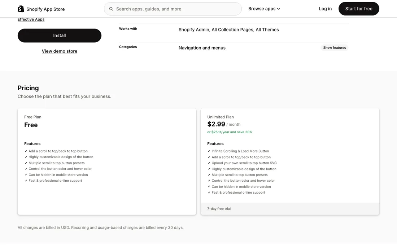
Task: Click the $2.99 price text
Action: (216, 124)
